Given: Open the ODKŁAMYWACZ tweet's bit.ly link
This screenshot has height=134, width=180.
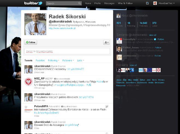Looking at the screenshot, I should tap(76, 69).
